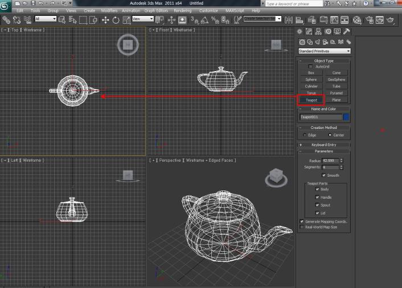Screen dimensions: 402x288
Task: Choose the Rectangular Selection Region tool
Action: coord(83,20)
